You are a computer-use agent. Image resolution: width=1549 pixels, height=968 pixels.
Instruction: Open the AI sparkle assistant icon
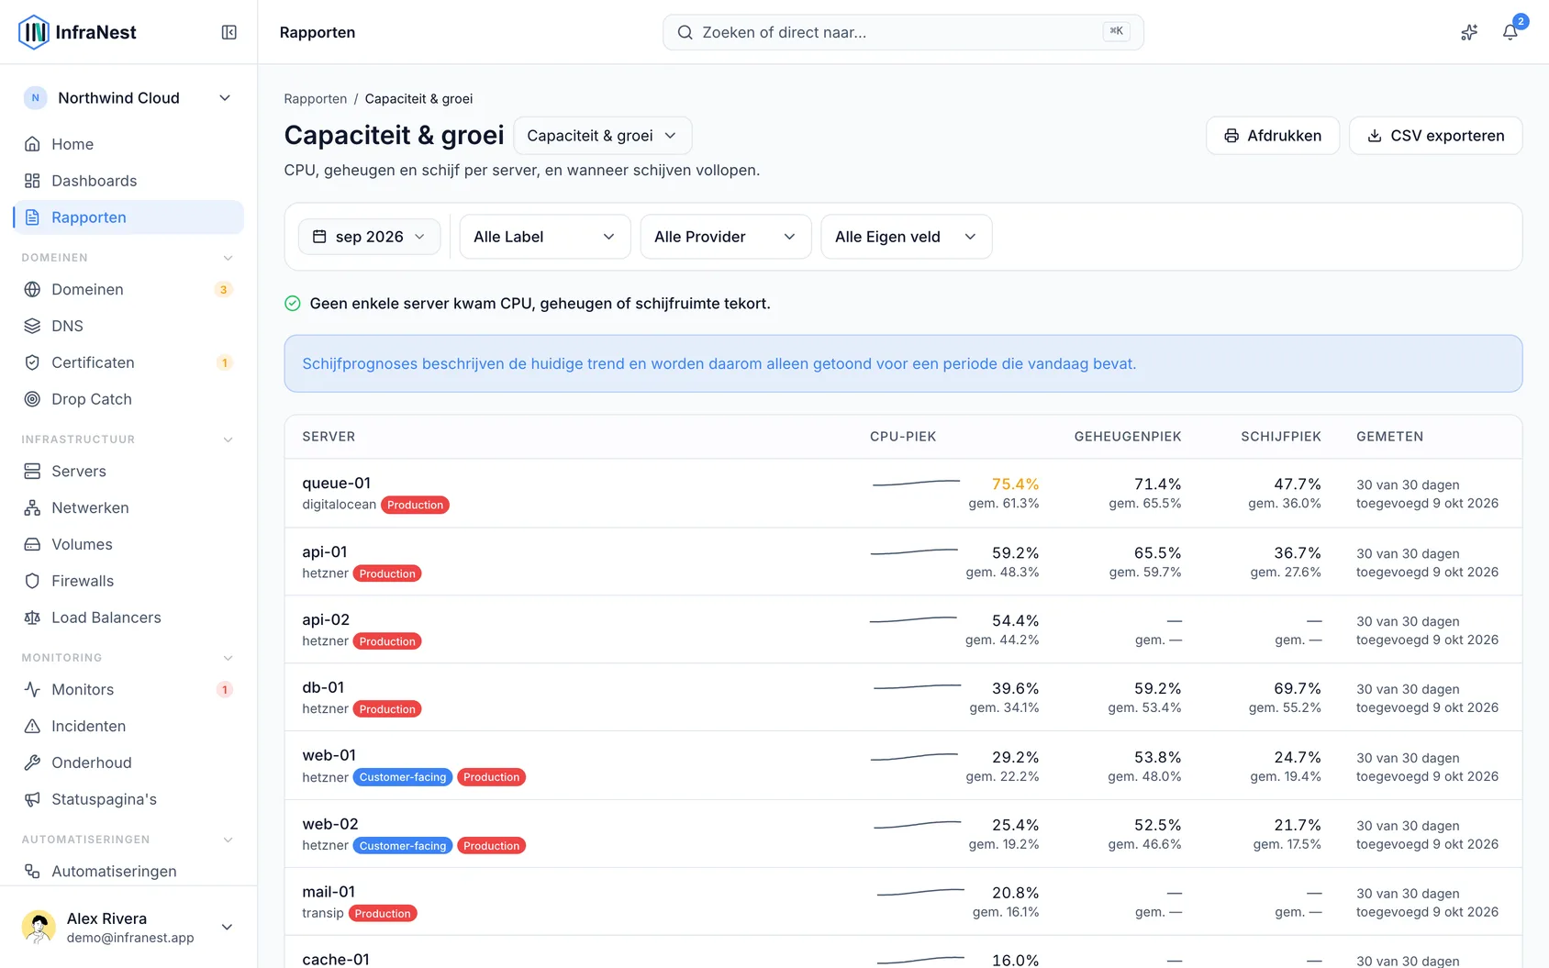click(1469, 32)
